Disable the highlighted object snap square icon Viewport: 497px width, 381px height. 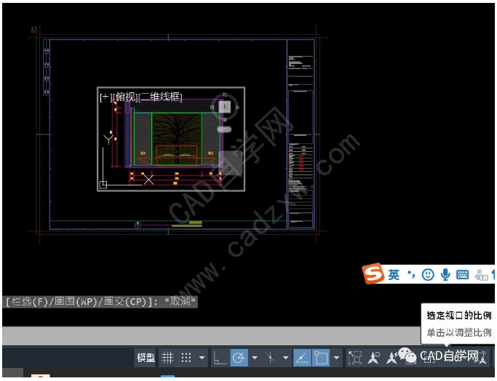(321, 358)
